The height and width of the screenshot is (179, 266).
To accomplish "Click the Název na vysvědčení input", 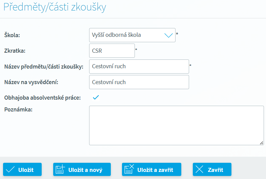I will coord(139,82).
